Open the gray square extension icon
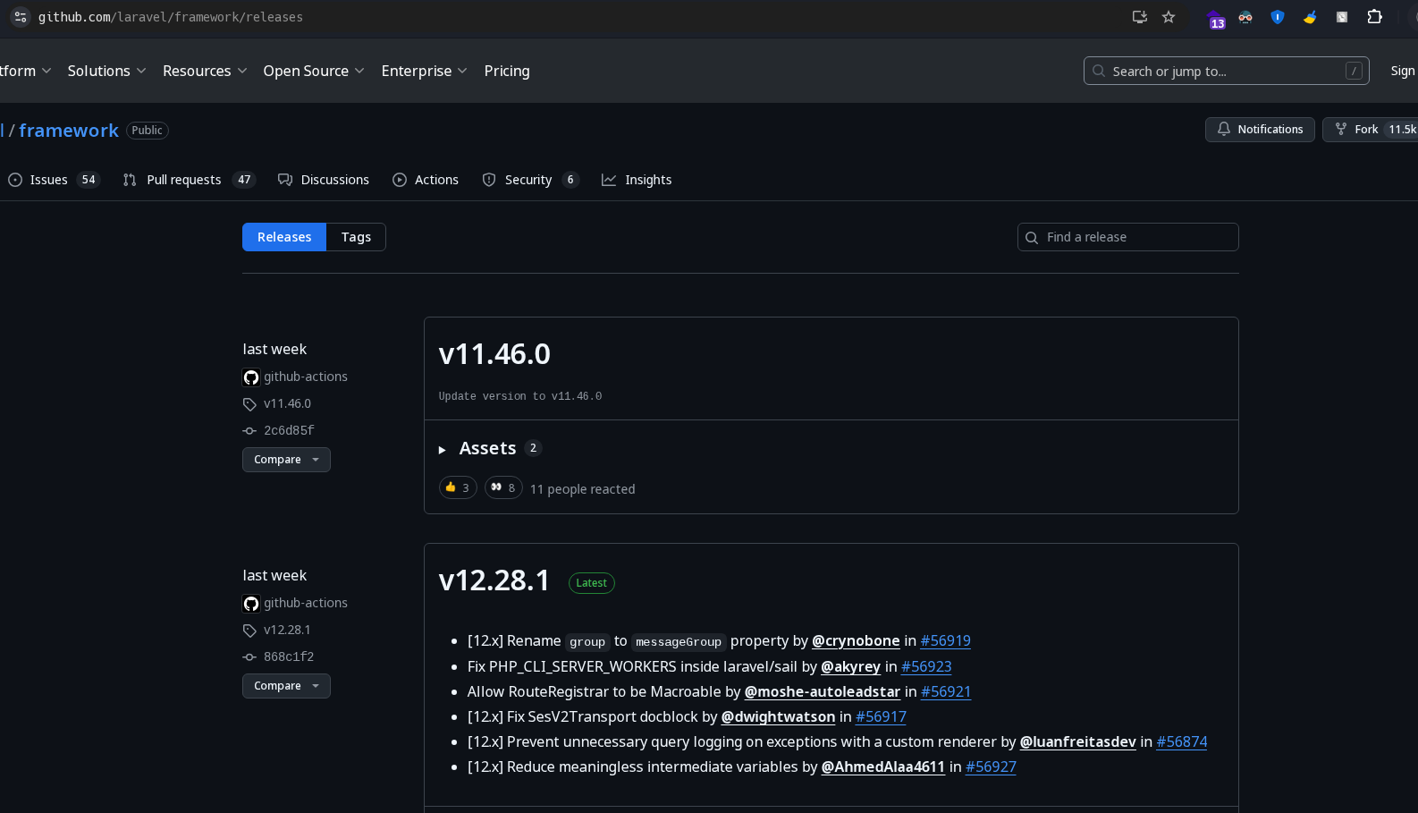1418x813 pixels. pos(1342,17)
